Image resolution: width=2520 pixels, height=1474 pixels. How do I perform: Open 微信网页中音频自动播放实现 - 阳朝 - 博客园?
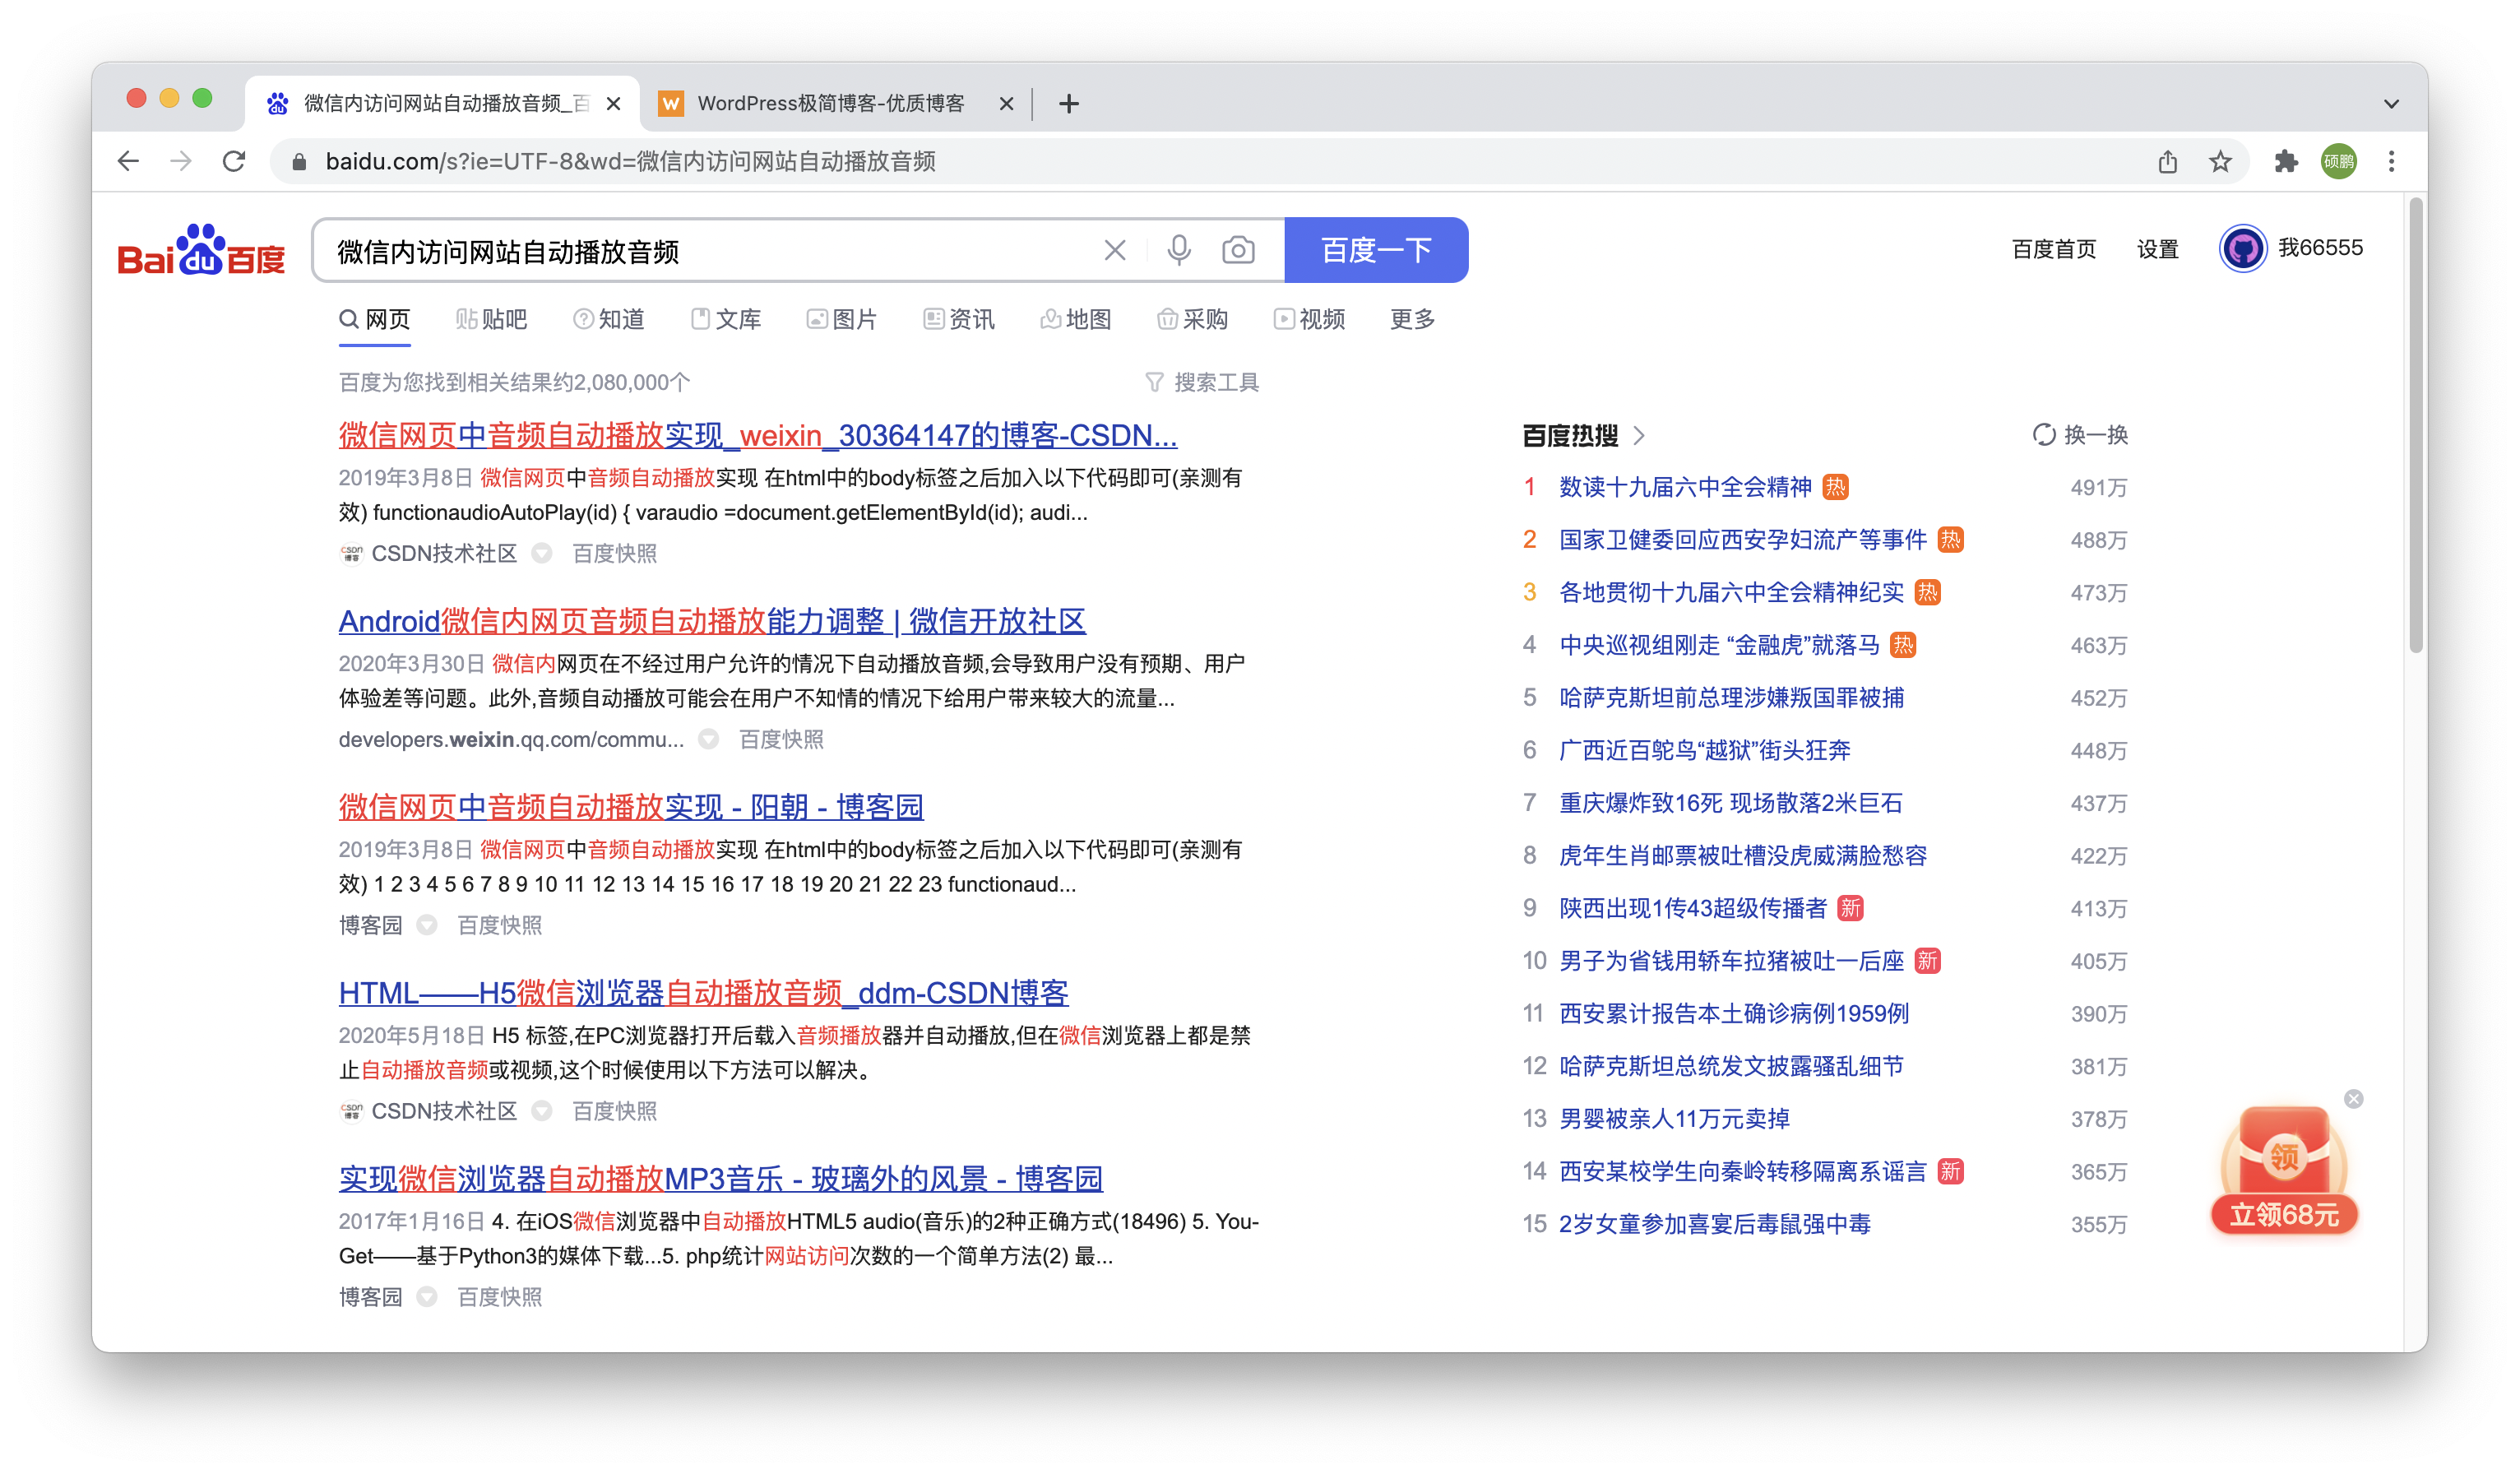click(631, 808)
